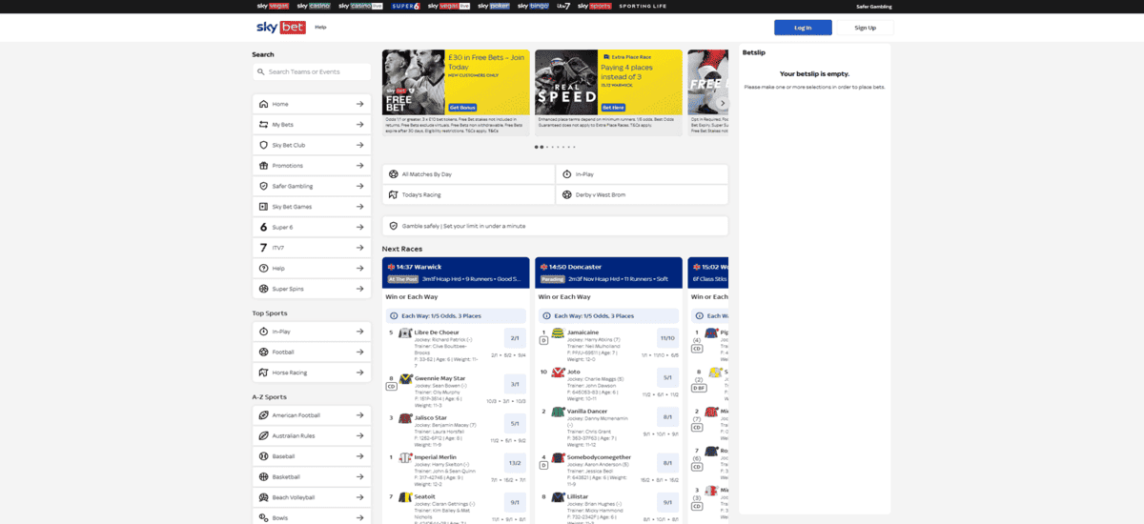This screenshot has width=1144, height=524.
Task: Advance the promo carousel with the right arrow
Action: 723,103
